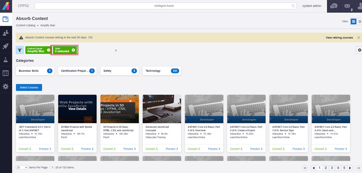
Task: Click the Select Courses button
Action: pyautogui.click(x=29, y=87)
